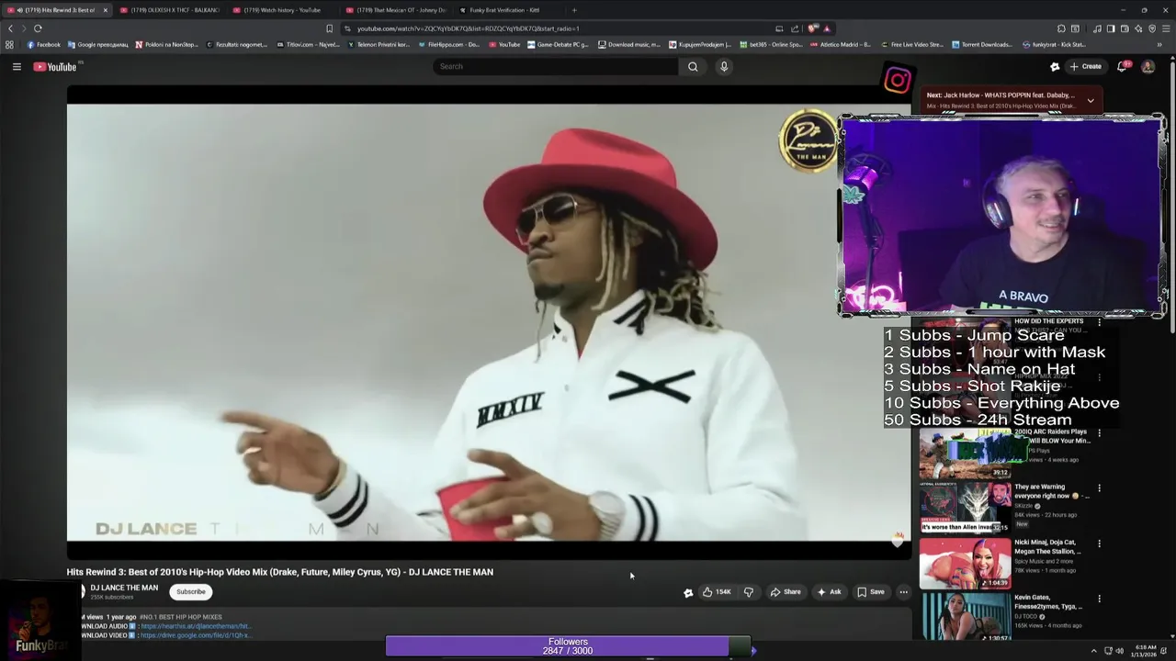
Task: Click the browser apps grid icon in bookmarks bar
Action: 10,44
